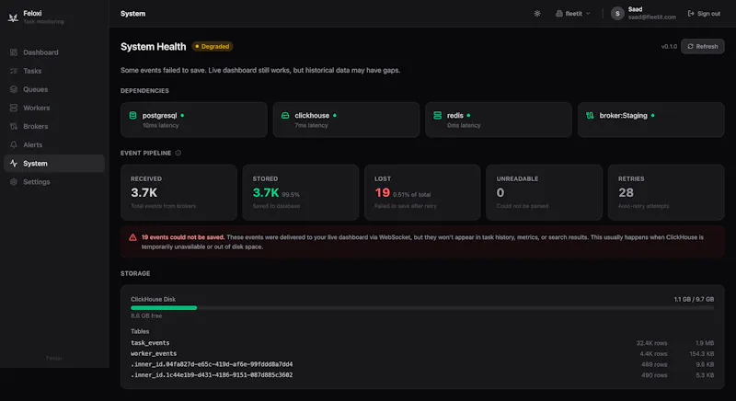736x401 pixels.
Task: Click the Queues stack icon
Action: tap(14, 89)
